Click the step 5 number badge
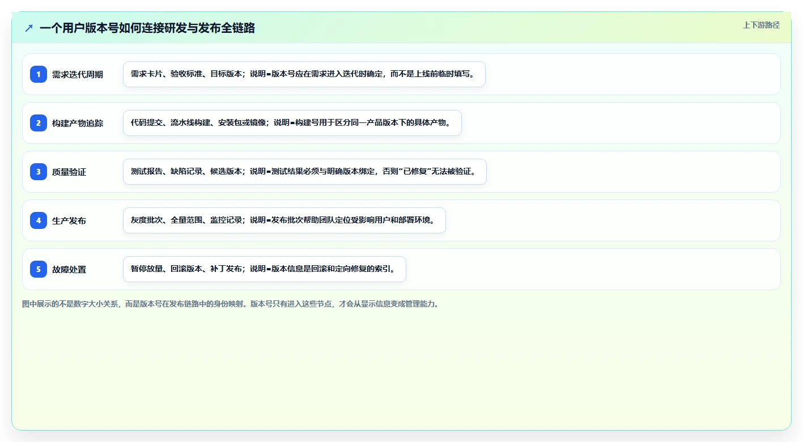 tap(39, 269)
